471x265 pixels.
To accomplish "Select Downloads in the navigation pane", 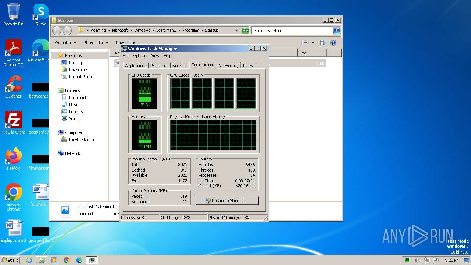I will click(x=78, y=70).
